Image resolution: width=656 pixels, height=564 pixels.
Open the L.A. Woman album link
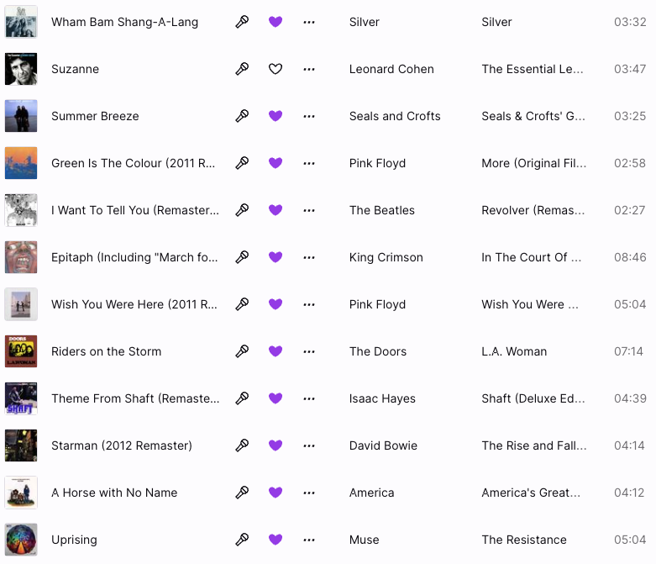(x=514, y=351)
